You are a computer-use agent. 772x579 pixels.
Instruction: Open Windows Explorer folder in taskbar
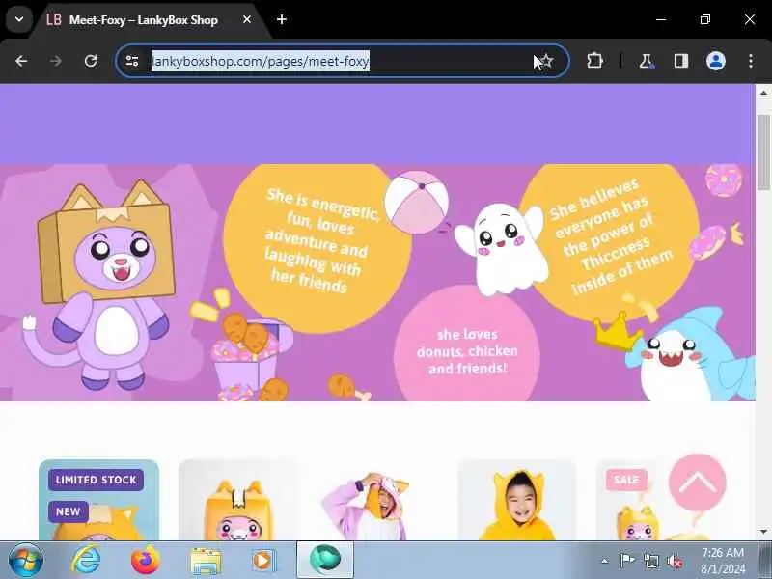click(x=206, y=560)
